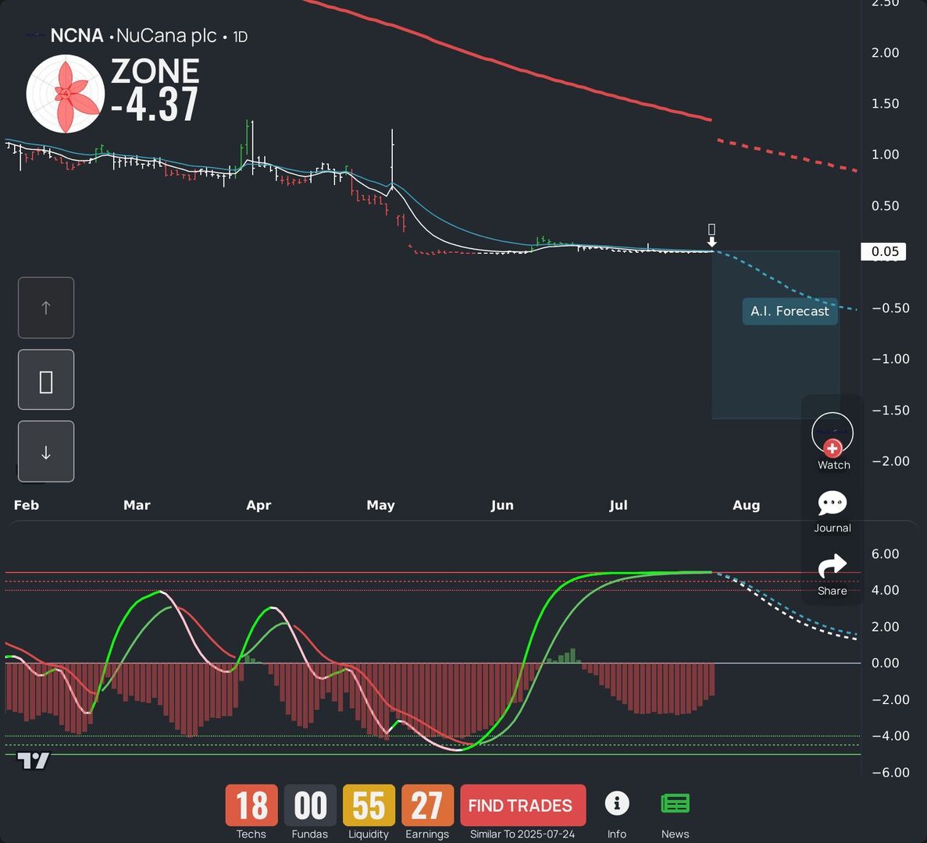
Task: Click the Liquidity score 55
Action: pos(369,806)
